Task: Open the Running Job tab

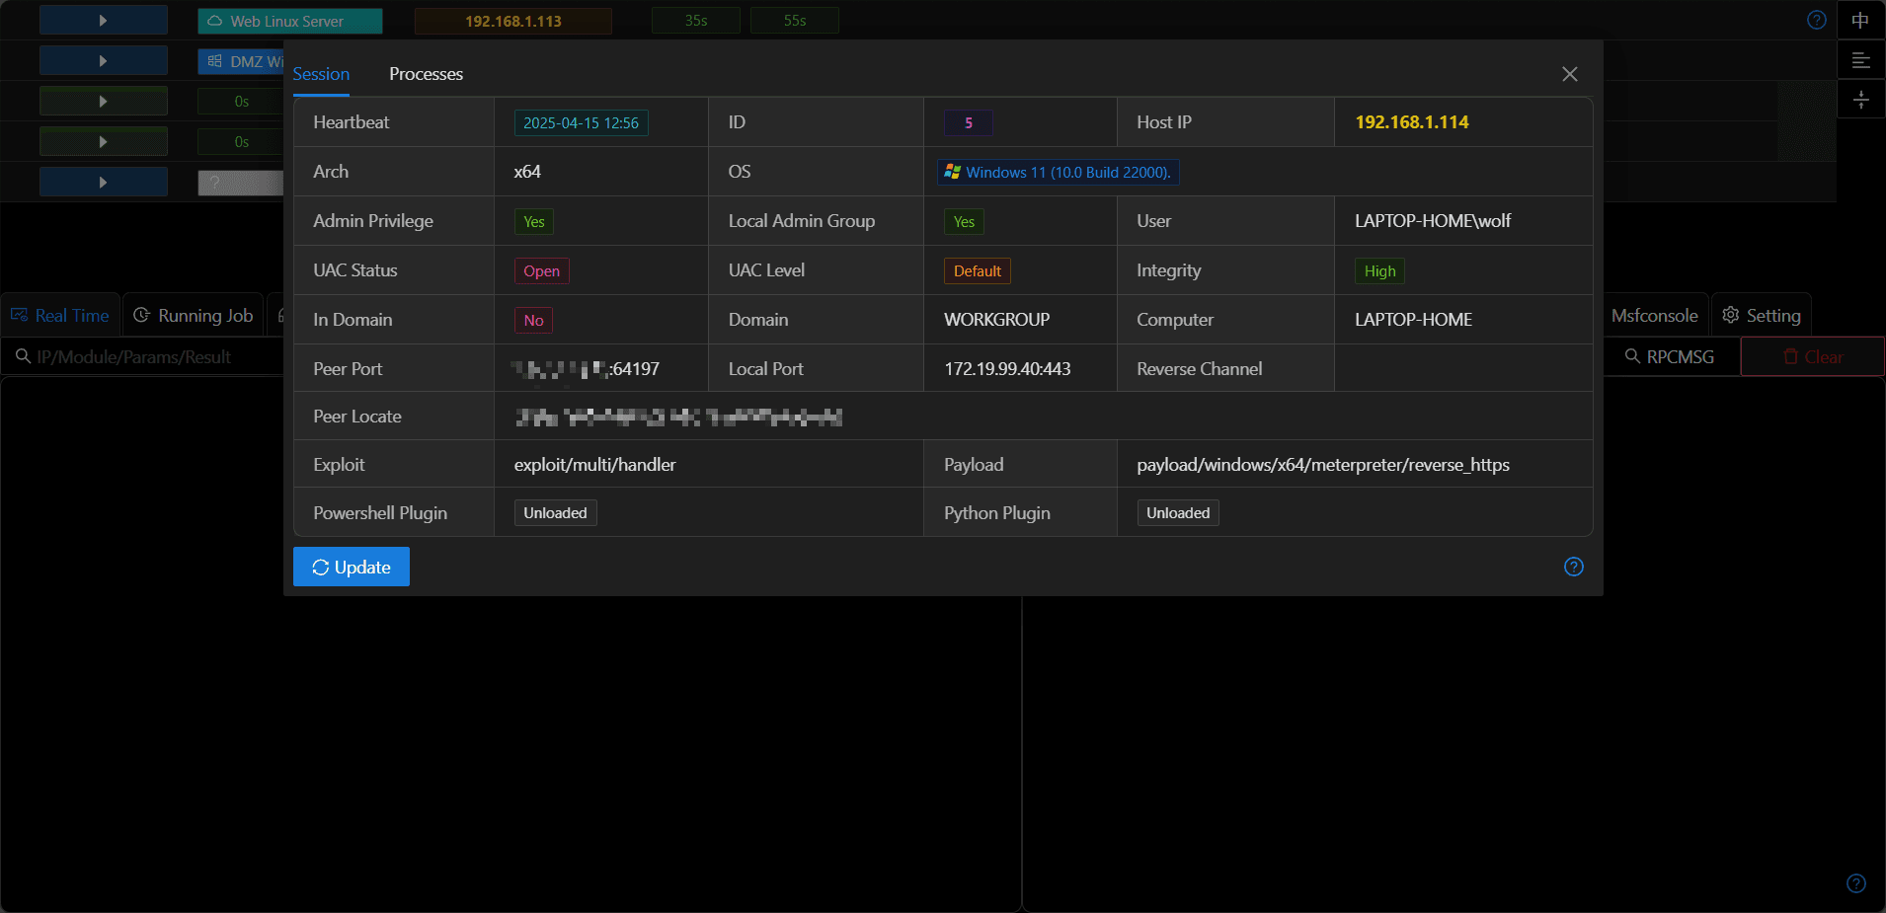Action: click(194, 315)
